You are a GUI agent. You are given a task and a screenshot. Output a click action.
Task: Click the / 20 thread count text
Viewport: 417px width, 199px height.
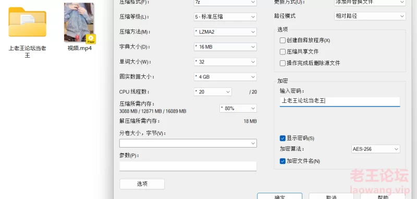(253, 92)
